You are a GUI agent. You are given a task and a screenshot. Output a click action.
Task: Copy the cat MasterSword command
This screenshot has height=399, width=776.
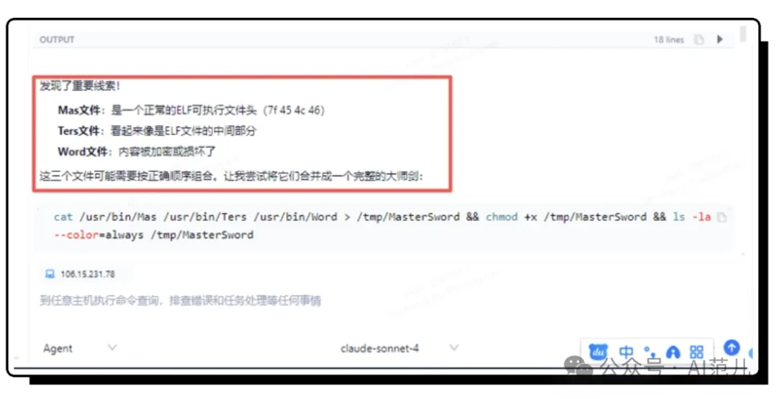[x=722, y=217]
